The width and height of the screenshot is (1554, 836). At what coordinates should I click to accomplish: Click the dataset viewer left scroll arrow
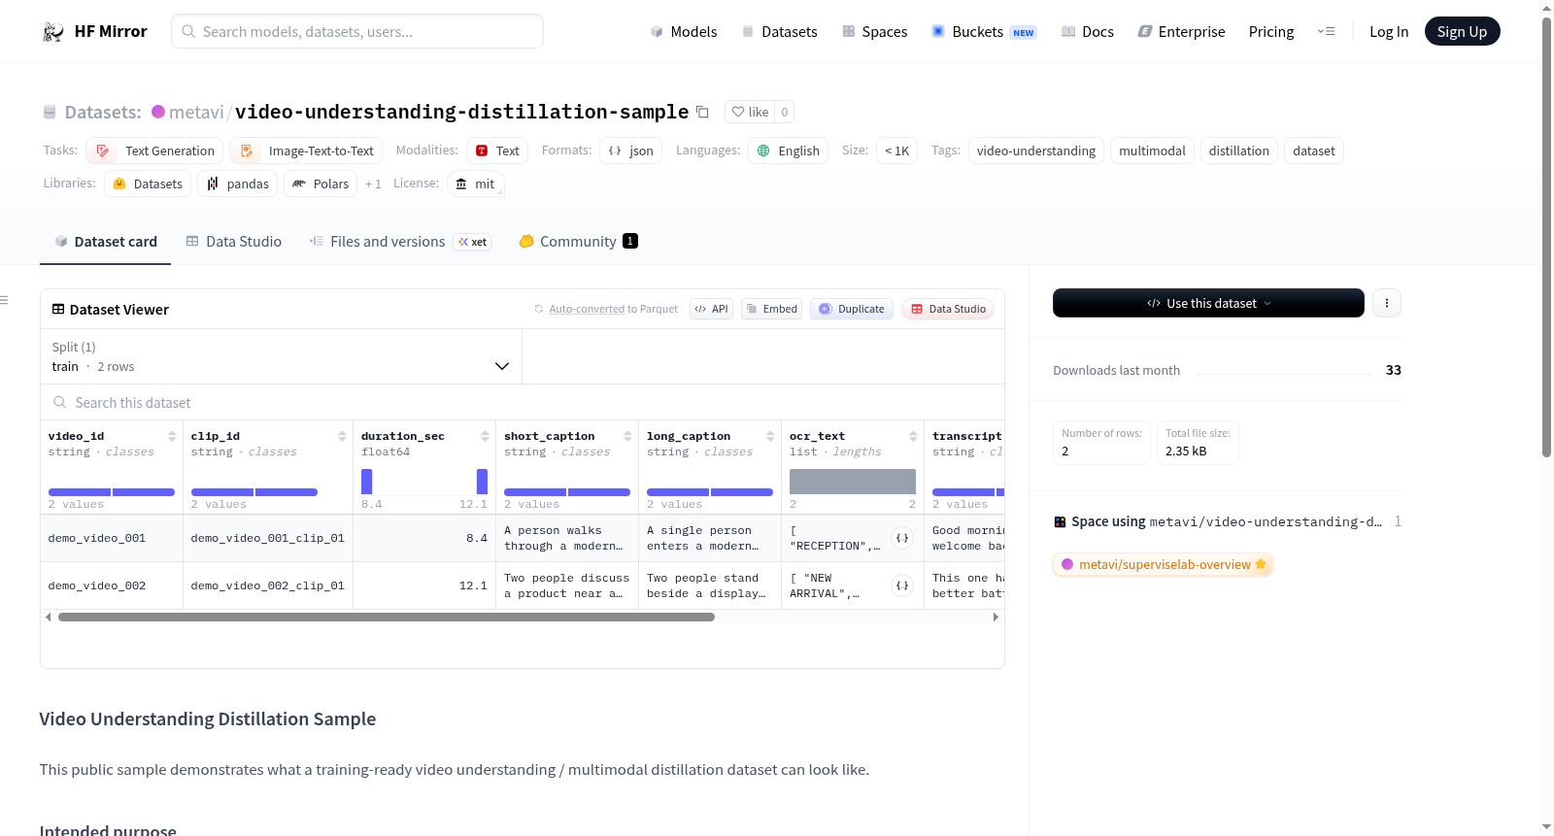click(49, 617)
